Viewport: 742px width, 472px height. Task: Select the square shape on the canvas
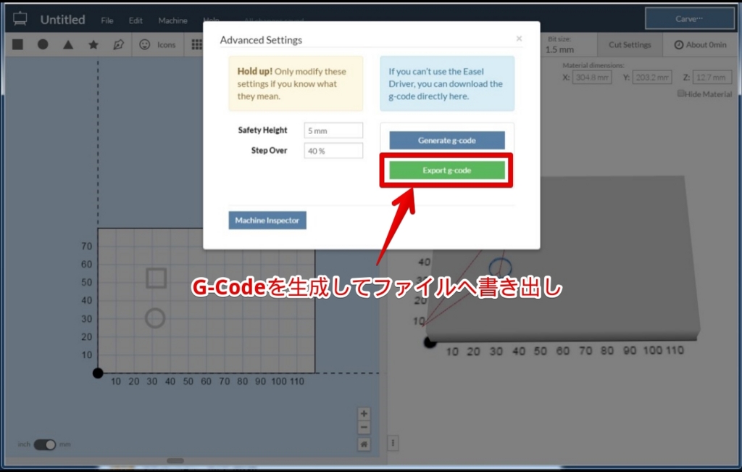[x=157, y=278]
